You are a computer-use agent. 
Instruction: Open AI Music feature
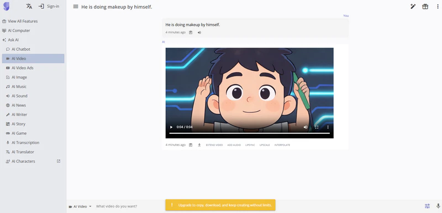point(33,86)
